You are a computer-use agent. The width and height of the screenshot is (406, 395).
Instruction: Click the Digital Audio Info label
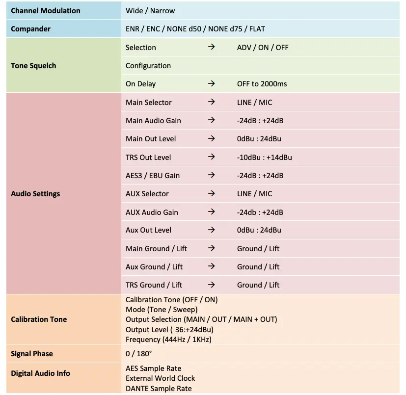pos(40,373)
